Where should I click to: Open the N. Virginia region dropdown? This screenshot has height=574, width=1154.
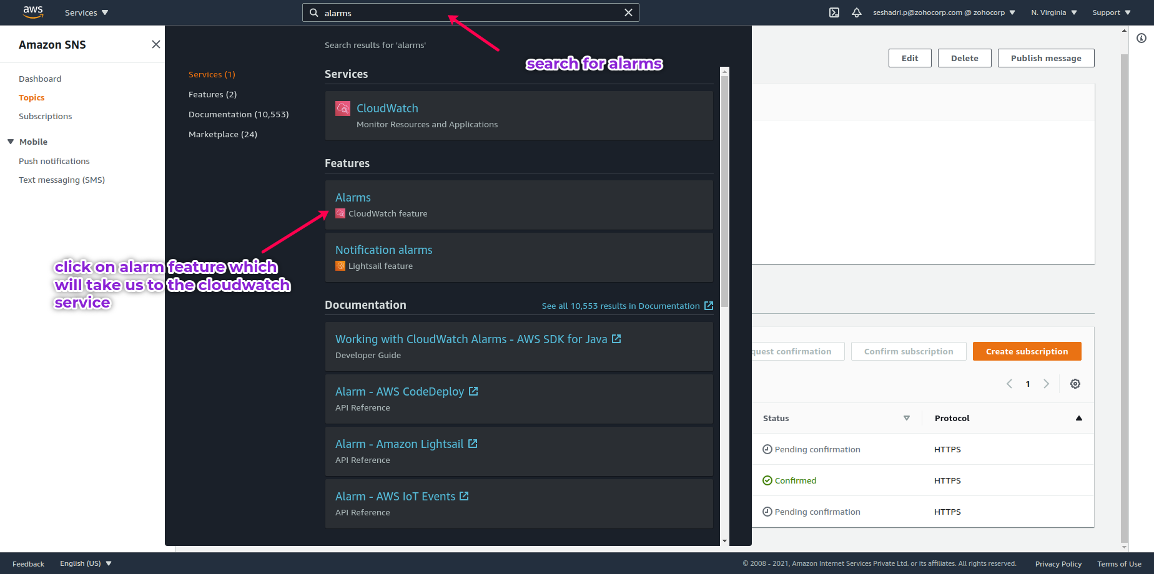tap(1054, 12)
